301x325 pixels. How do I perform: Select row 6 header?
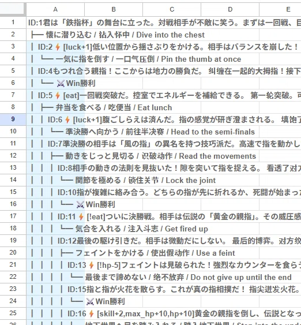pyautogui.click(x=13, y=83)
